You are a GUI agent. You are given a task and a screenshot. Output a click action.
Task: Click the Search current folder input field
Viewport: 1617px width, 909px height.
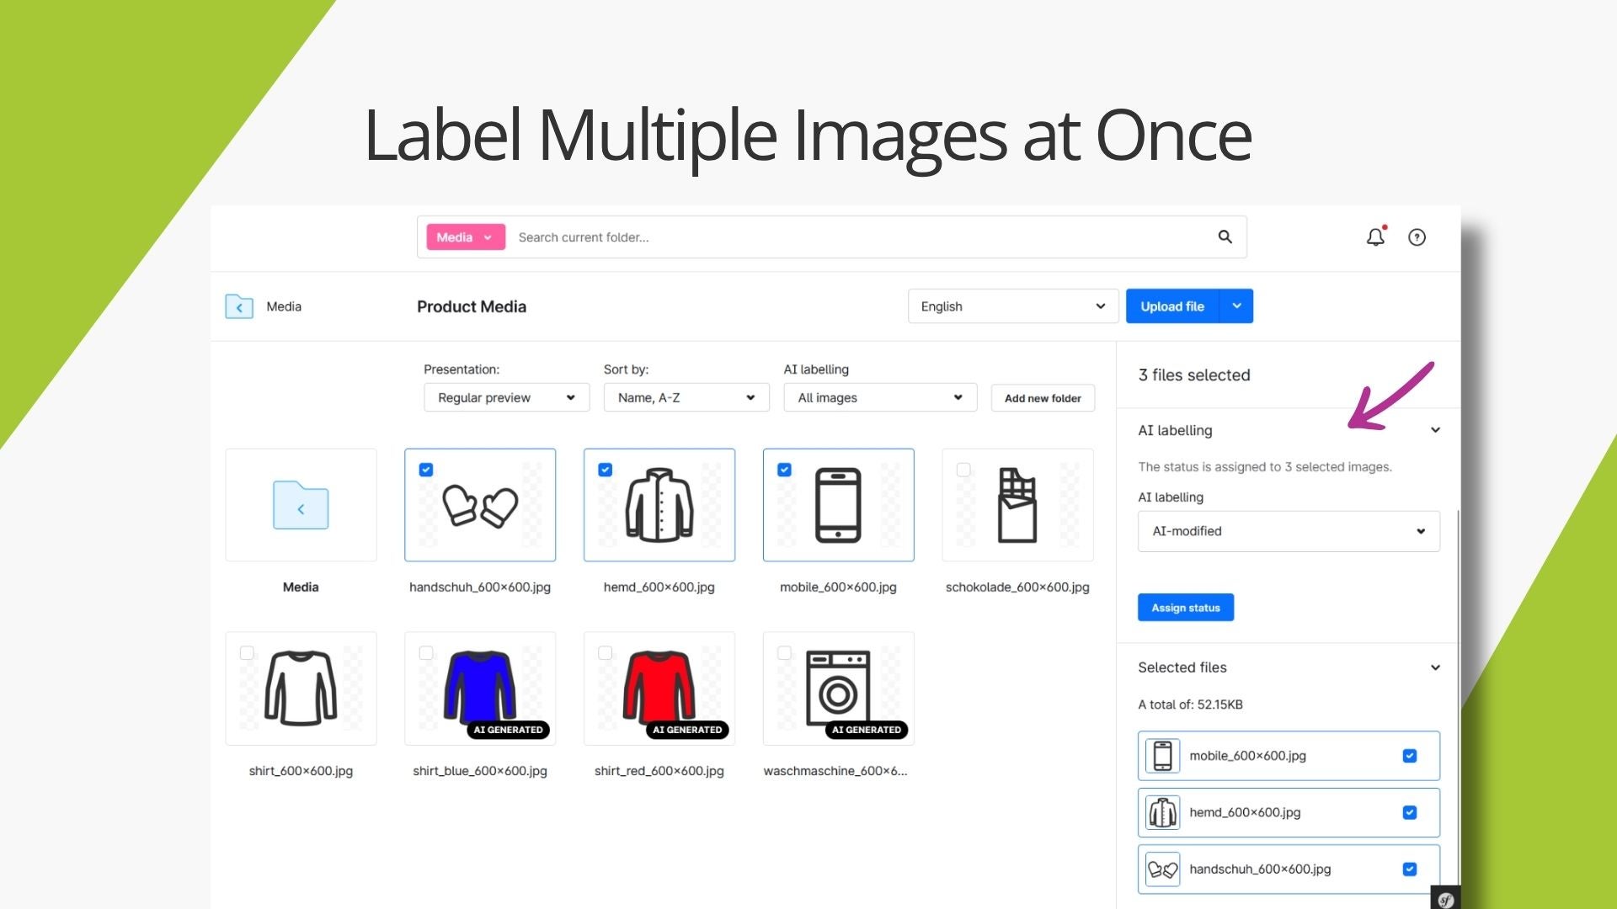pyautogui.click(x=859, y=237)
